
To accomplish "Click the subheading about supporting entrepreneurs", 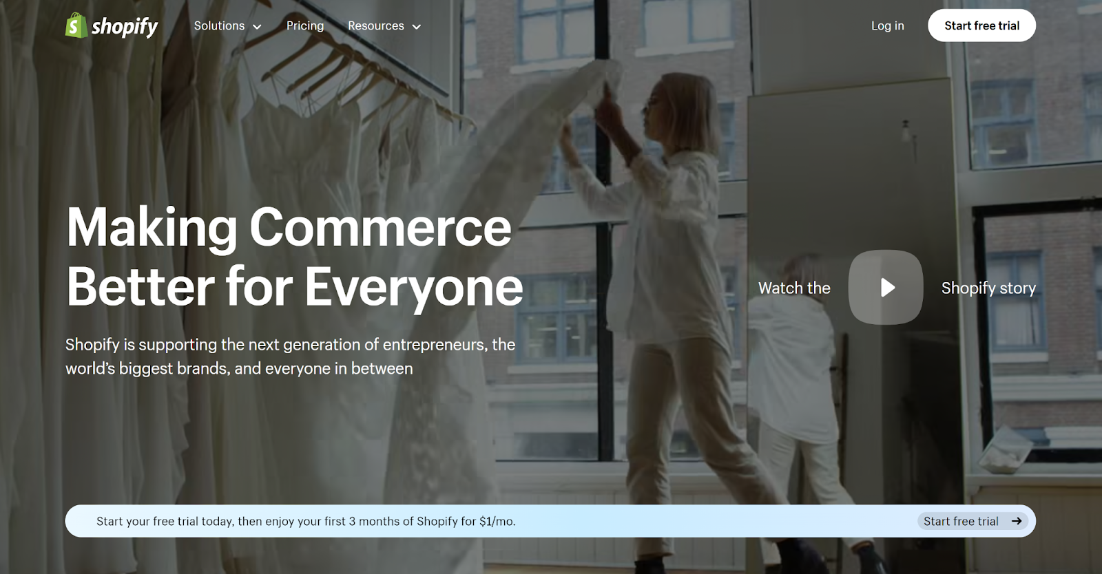I will (290, 357).
